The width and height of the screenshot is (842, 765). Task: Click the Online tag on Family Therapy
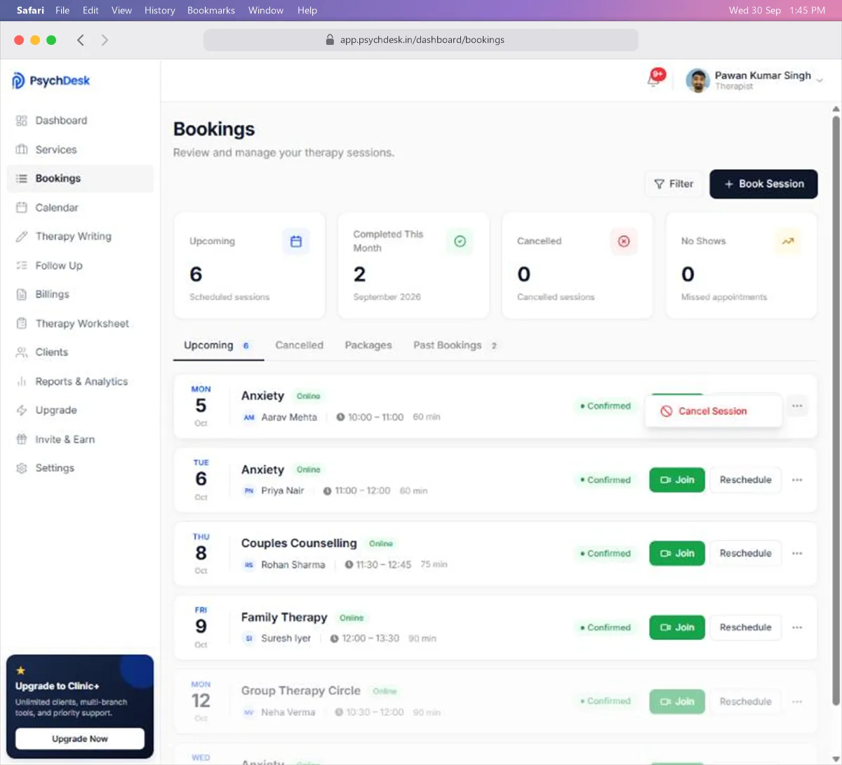click(x=352, y=618)
